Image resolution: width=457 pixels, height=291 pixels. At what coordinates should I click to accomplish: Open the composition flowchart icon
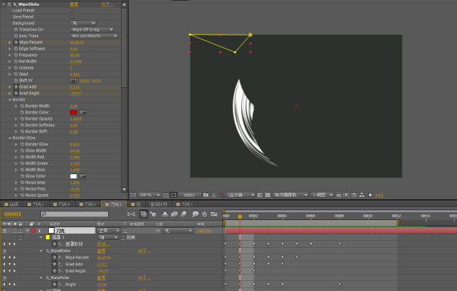click(361, 195)
